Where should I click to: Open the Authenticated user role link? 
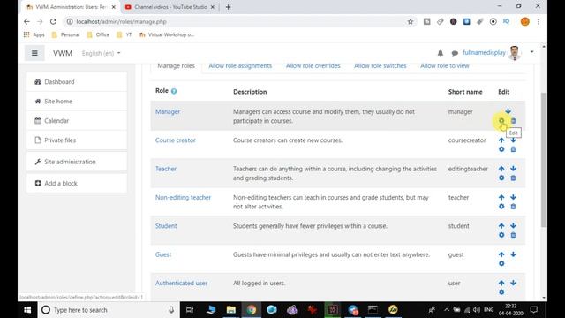181,283
